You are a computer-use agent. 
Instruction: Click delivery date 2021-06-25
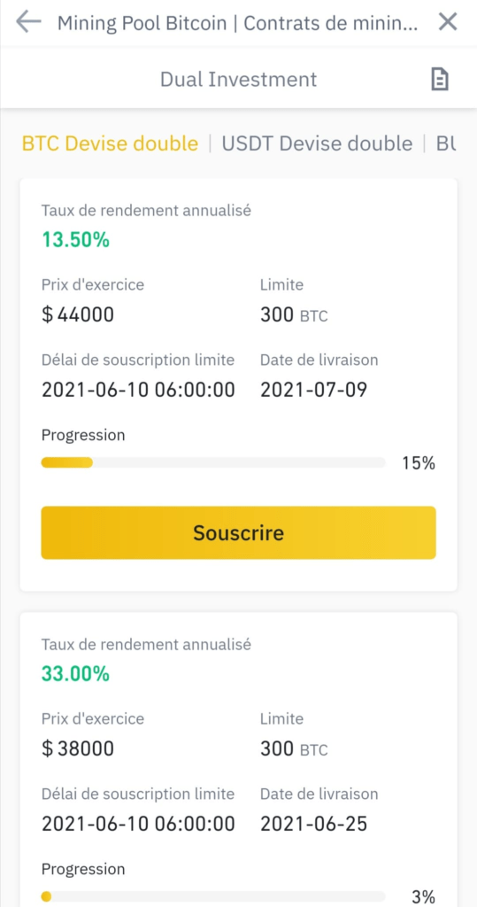tap(313, 824)
